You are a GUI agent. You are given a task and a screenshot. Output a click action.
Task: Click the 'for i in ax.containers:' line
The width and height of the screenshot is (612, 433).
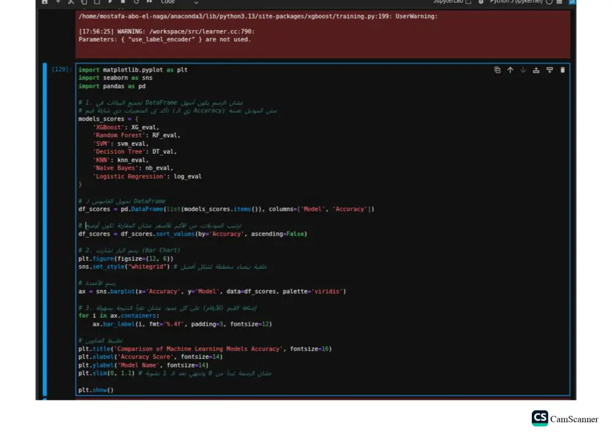pyautogui.click(x=119, y=315)
